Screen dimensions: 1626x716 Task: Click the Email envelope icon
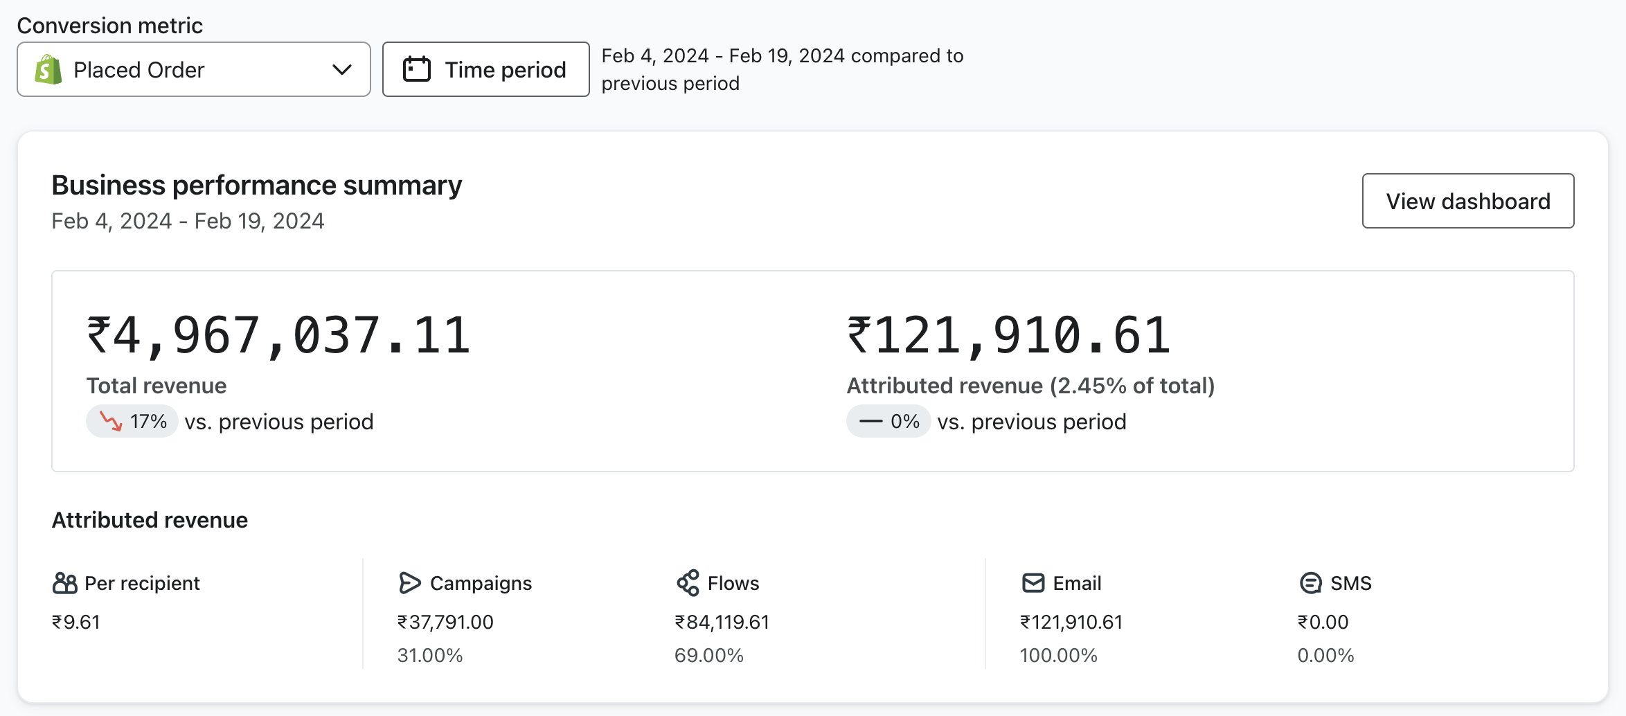[x=1033, y=583]
